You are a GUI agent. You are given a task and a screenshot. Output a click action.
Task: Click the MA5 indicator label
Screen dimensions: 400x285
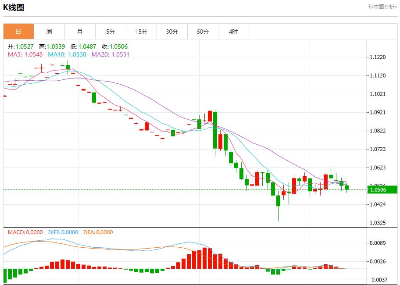pyautogui.click(x=25, y=54)
